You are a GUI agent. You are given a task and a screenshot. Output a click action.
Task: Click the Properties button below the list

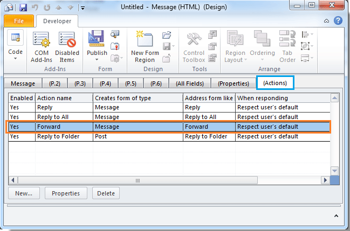pos(66,193)
